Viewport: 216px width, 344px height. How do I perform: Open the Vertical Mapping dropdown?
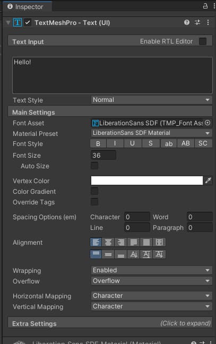tap(152, 306)
